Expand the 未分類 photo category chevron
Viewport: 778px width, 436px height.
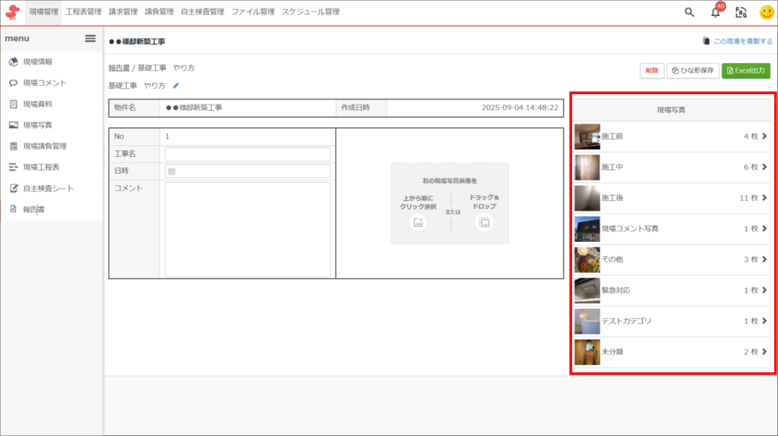(x=764, y=352)
